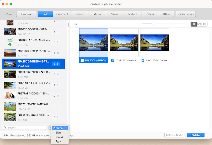Choose Count from the sort menu
Image resolution: width=212 pixels, height=145 pixels.
click(x=59, y=137)
